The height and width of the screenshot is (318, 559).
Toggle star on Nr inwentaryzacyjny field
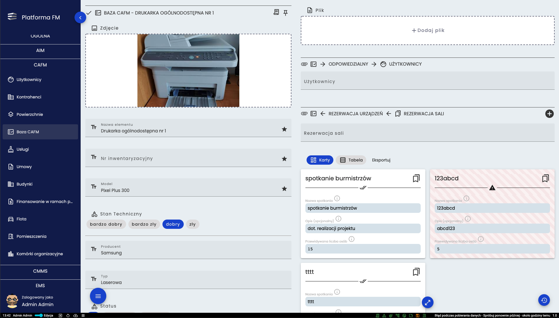[x=284, y=159]
